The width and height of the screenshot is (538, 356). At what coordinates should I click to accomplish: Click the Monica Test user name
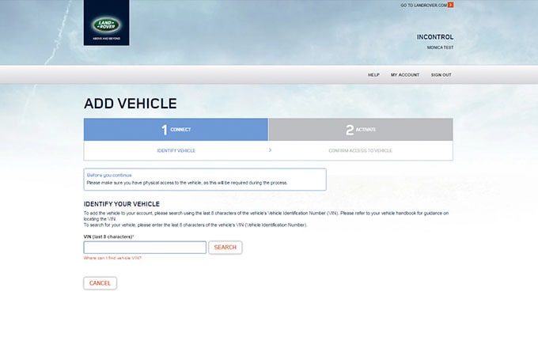coord(439,47)
